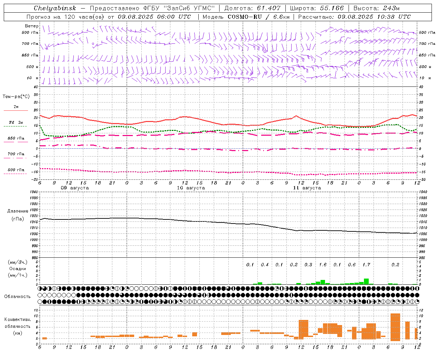
Task: Click the Давление pressure label
Action: pyautogui.click(x=18, y=211)
